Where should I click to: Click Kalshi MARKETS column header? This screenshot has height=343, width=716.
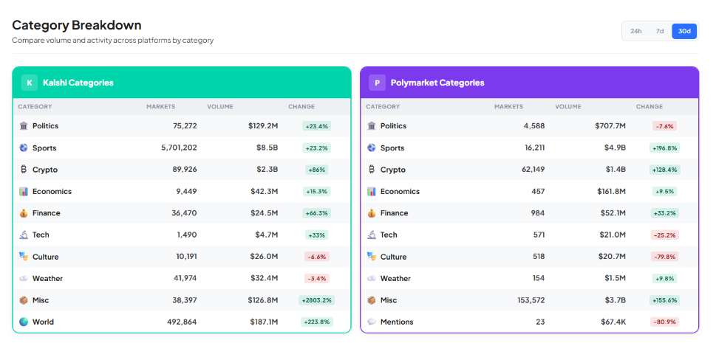coord(161,107)
